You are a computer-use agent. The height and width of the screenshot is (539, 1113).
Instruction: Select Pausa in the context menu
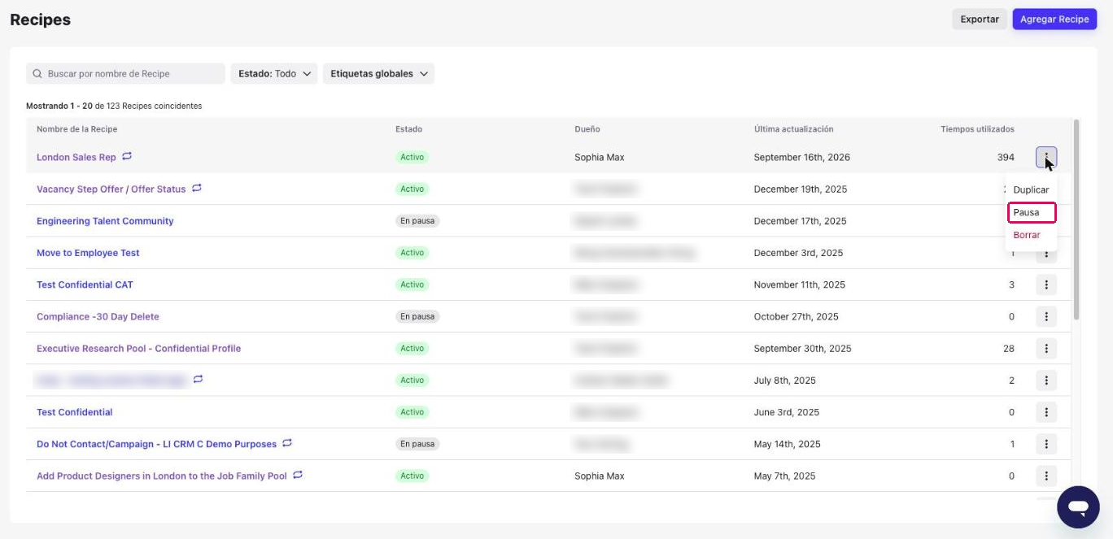point(1032,212)
